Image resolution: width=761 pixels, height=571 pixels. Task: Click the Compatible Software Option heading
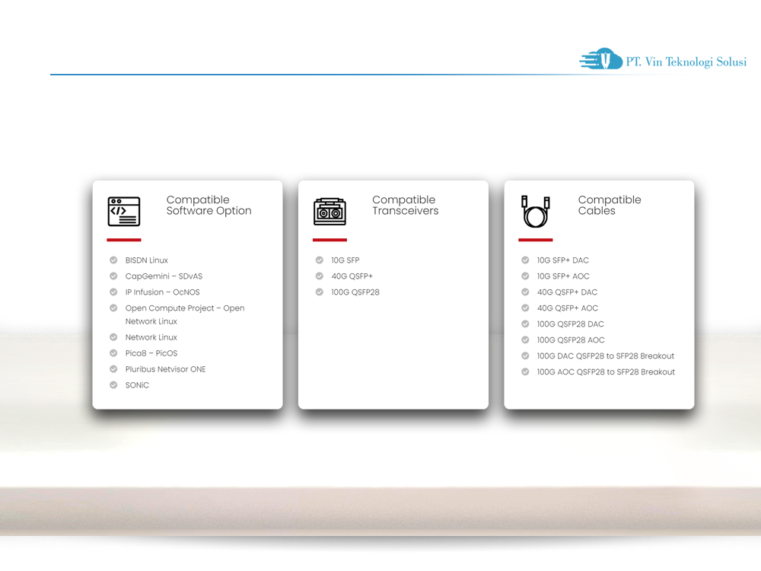click(x=209, y=206)
